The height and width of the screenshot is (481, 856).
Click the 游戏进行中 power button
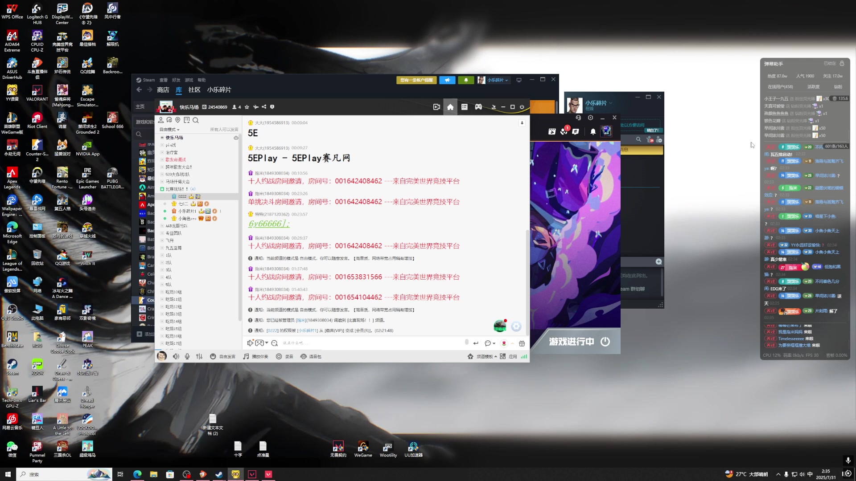point(605,342)
